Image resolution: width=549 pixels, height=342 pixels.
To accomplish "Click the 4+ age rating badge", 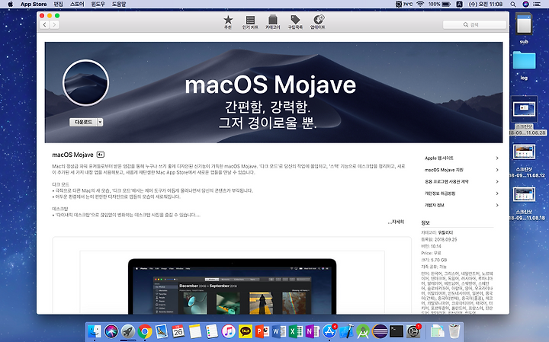I will coord(101,155).
